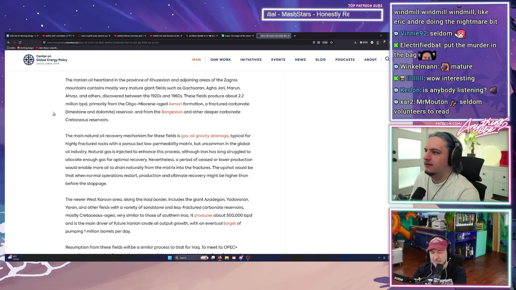
Task: Switch to the Mario Nawfal on X tab
Action: pos(202,36)
